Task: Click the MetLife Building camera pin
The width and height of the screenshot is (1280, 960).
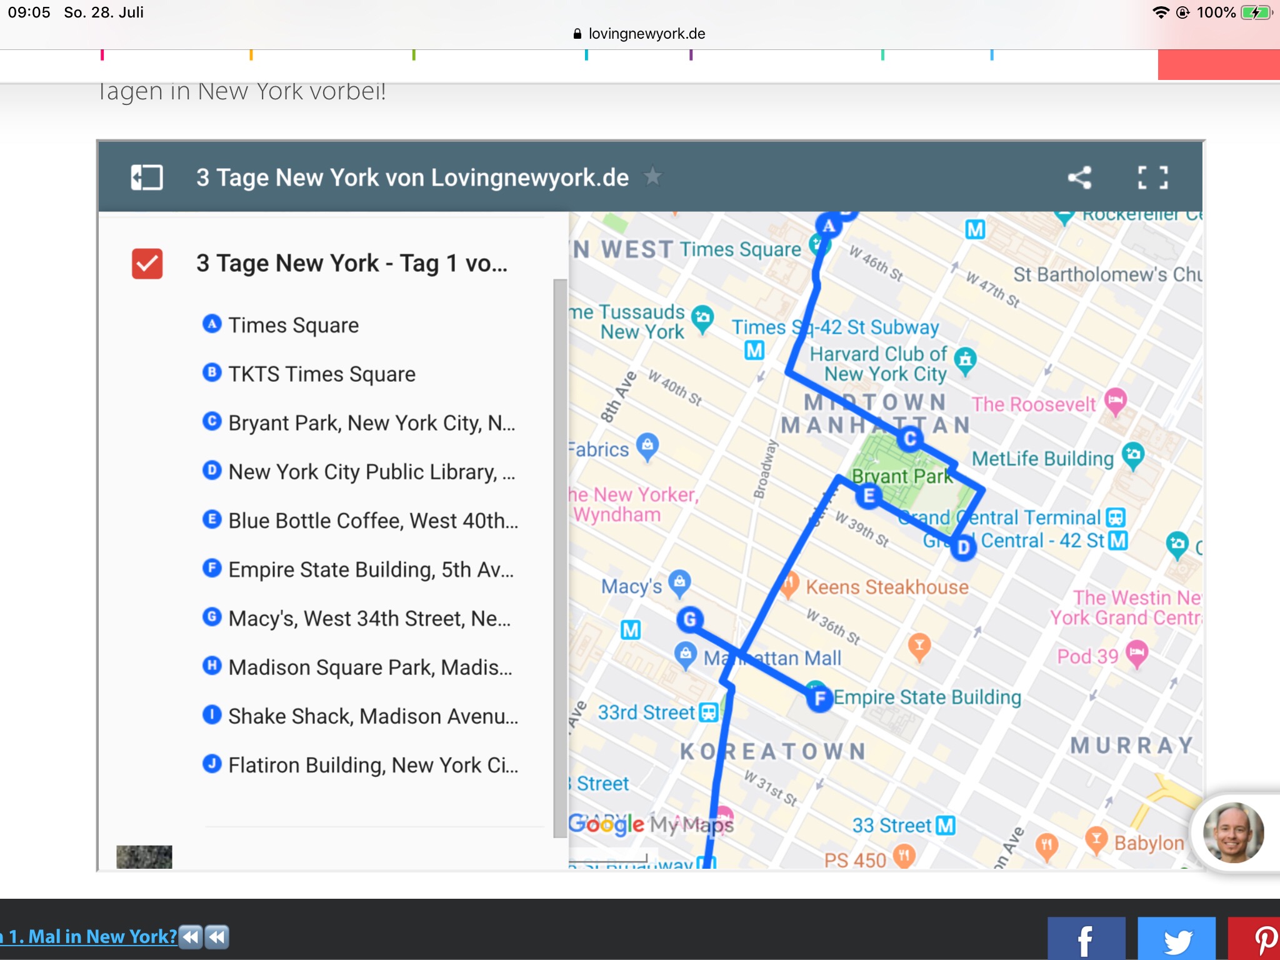Action: [1133, 456]
